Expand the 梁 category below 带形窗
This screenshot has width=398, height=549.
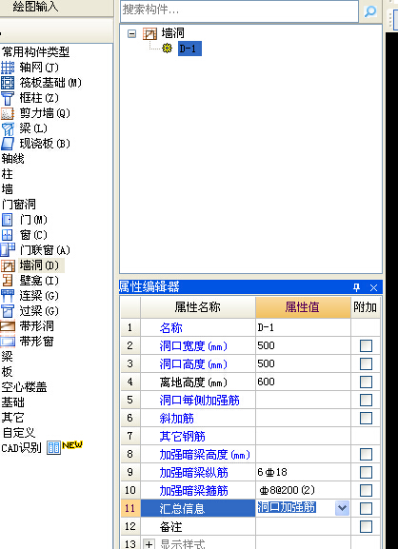[x=7, y=357]
